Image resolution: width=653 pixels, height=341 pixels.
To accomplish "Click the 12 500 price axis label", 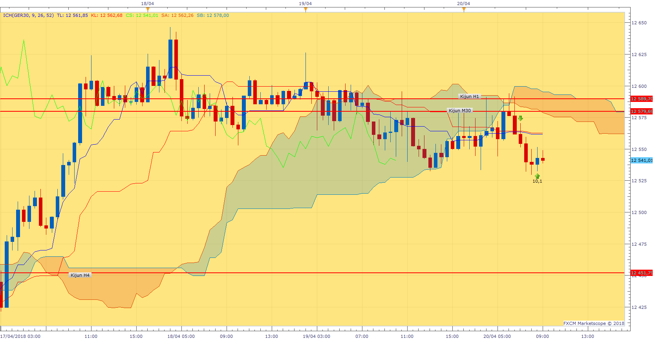I will 639,212.
